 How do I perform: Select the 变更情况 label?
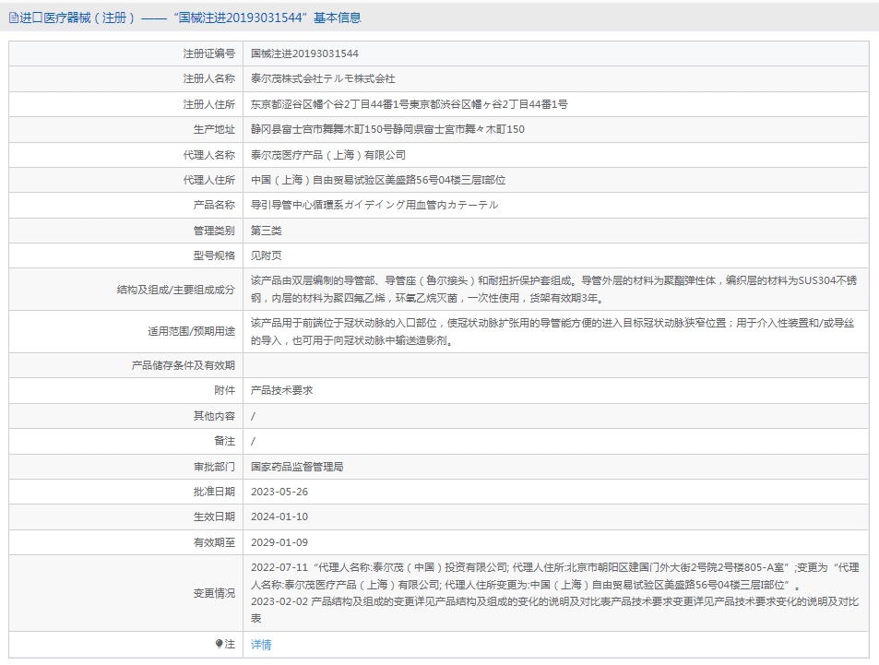click(214, 593)
